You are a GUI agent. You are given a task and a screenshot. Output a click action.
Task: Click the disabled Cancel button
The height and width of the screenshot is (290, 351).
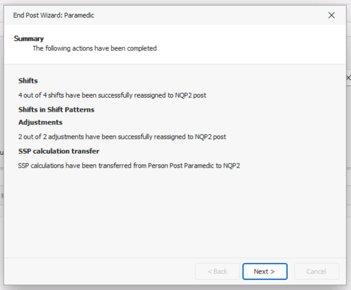point(316,271)
